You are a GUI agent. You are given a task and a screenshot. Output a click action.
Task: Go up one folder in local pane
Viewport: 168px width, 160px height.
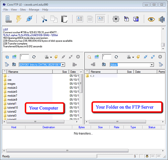pyautogui.click(x=14, y=64)
